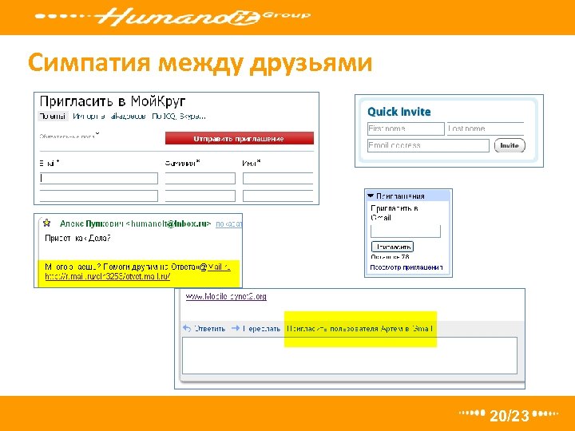Click the Приглашения panel header text
575x431 pixels.
pyautogui.click(x=400, y=196)
